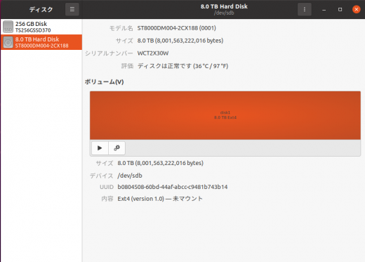Click the disk health assessment text
The width and height of the screenshot is (365, 262).
coord(182,66)
